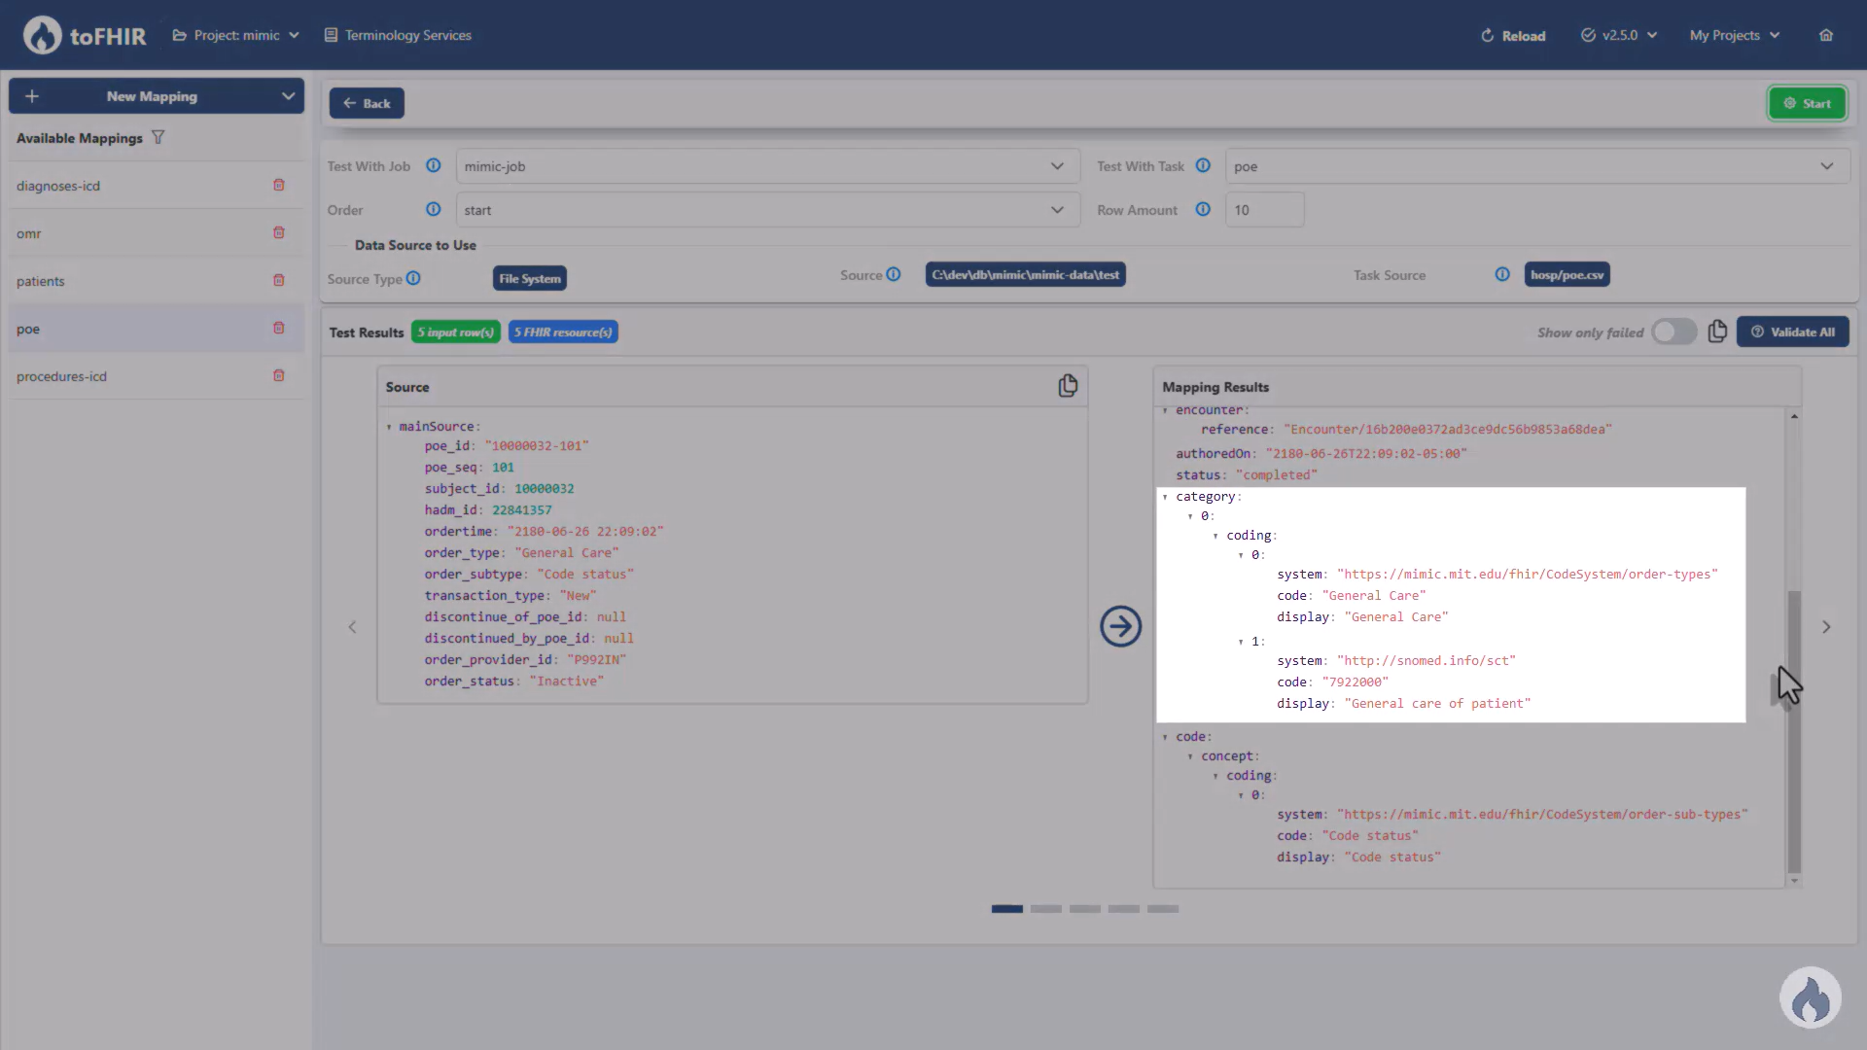1867x1050 pixels.
Task: Click the plus icon for creating a mapping
Action: click(x=31, y=95)
